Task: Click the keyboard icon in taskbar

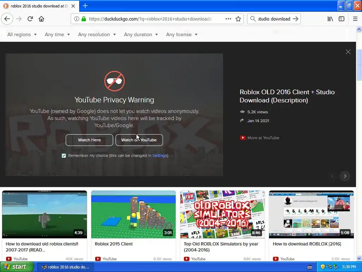Action: [310, 267]
